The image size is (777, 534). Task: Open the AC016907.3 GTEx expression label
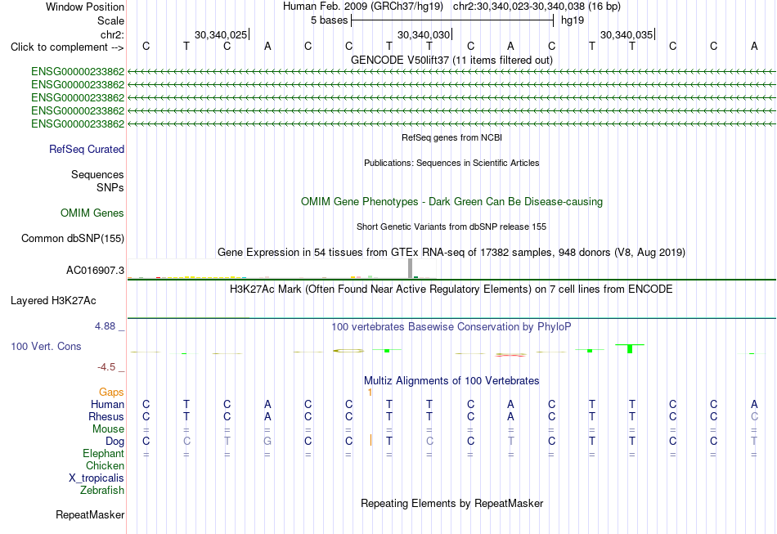95,271
